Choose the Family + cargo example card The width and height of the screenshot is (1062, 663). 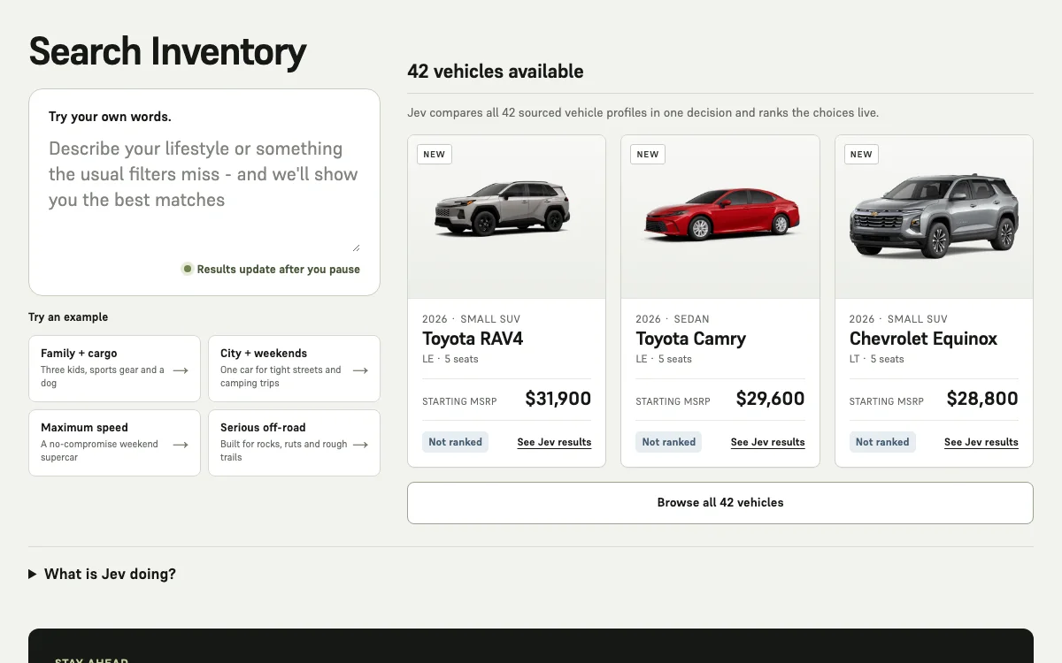click(115, 369)
